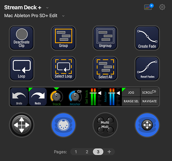Select the SCROLL mode cell
Image resolution: width=172 pixels, height=161 pixels.
point(150,92)
